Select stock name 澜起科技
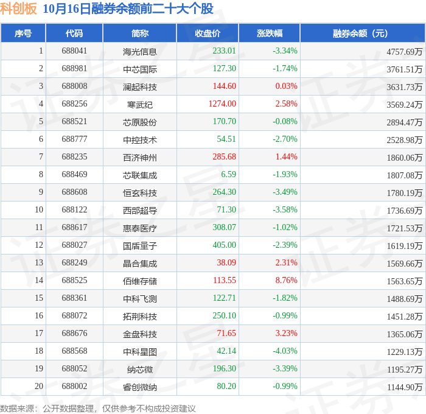The width and height of the screenshot is (426, 414). [x=139, y=86]
